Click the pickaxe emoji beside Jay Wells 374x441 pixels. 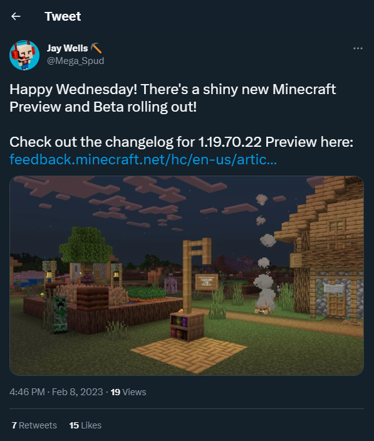click(96, 48)
